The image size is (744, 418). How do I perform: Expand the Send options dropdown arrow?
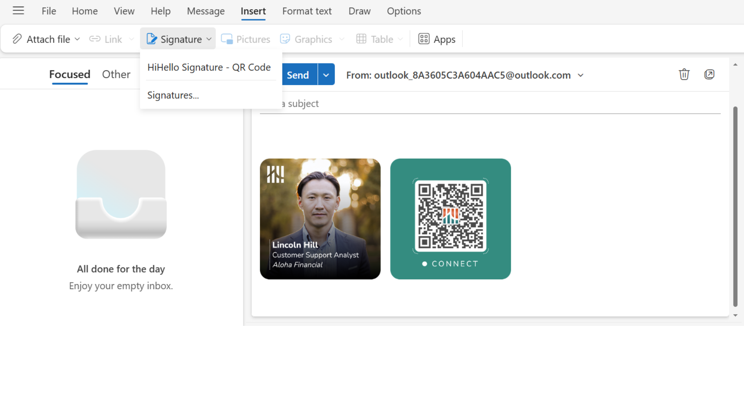click(x=326, y=75)
